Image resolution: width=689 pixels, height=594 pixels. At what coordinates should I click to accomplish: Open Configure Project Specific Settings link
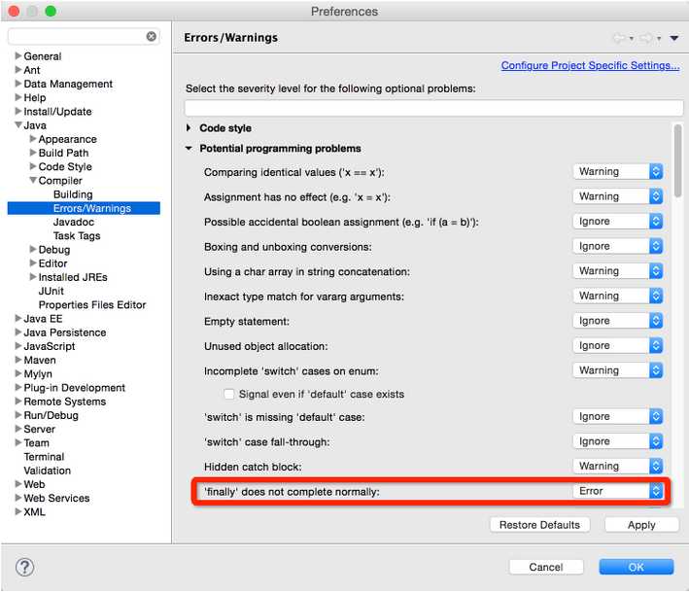[x=590, y=65]
